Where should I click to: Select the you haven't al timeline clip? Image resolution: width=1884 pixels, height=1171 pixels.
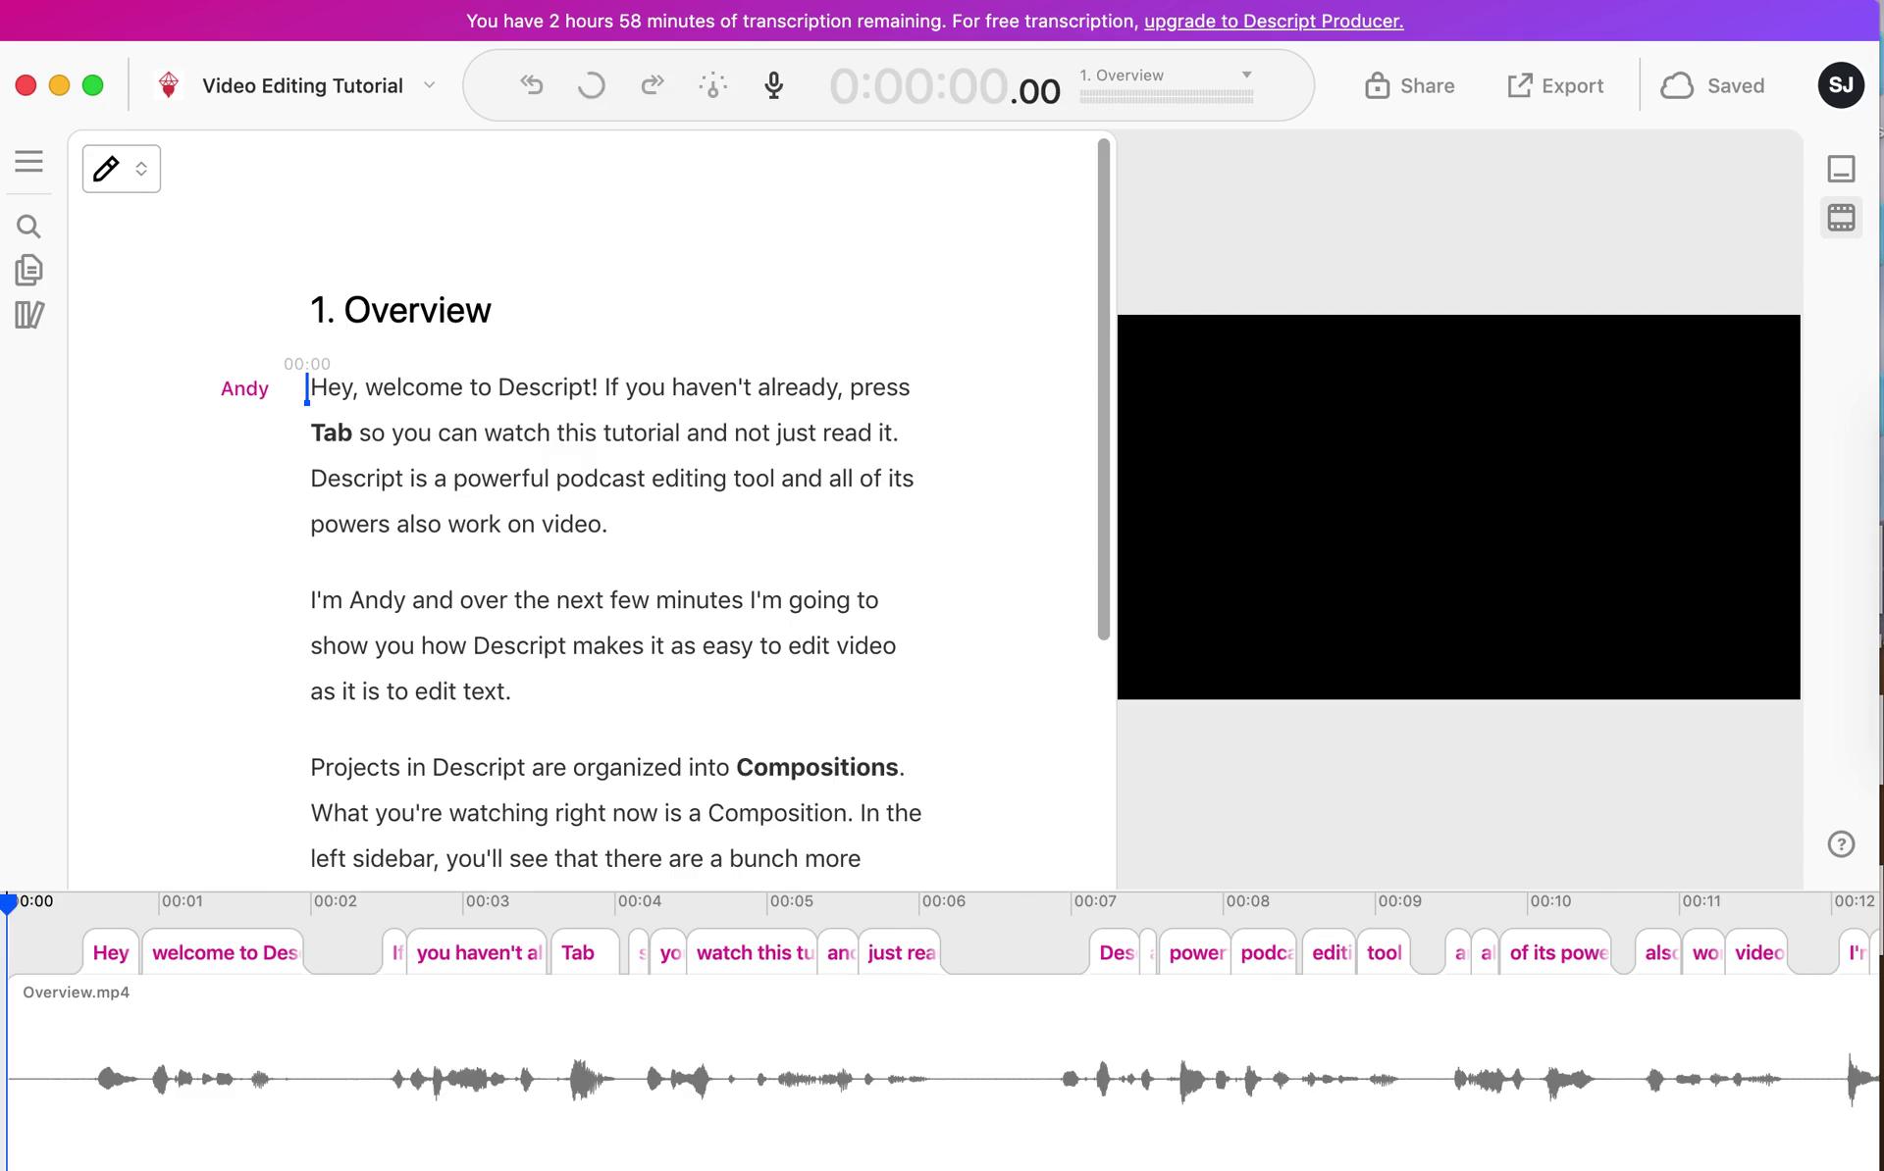tap(478, 952)
